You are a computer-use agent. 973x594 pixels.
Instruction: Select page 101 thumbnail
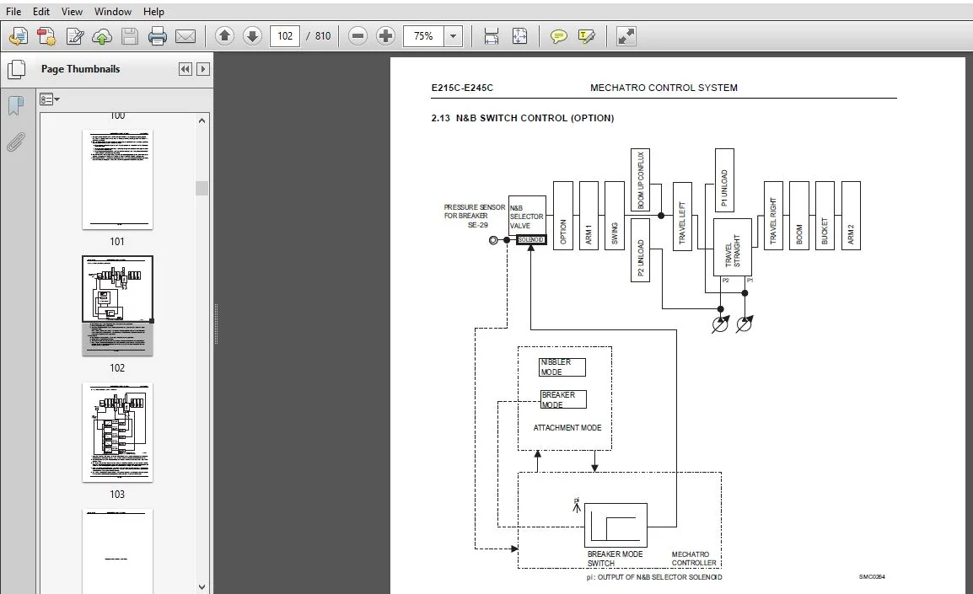[x=117, y=179]
